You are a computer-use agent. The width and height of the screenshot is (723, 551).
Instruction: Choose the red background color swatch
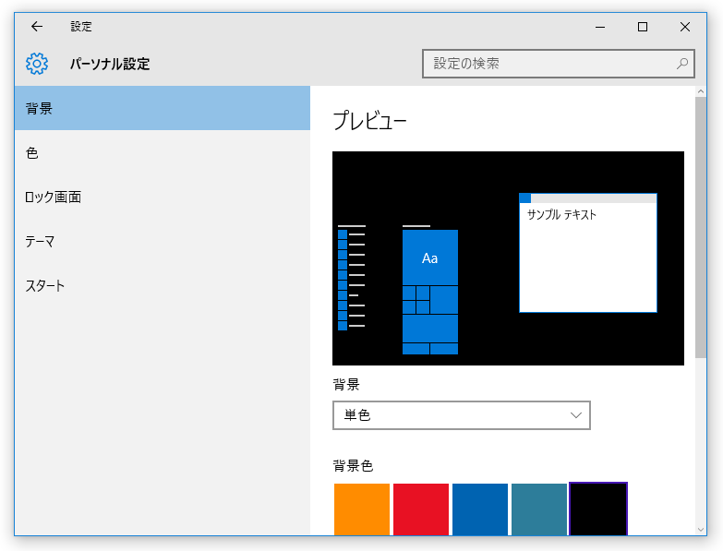click(x=421, y=509)
